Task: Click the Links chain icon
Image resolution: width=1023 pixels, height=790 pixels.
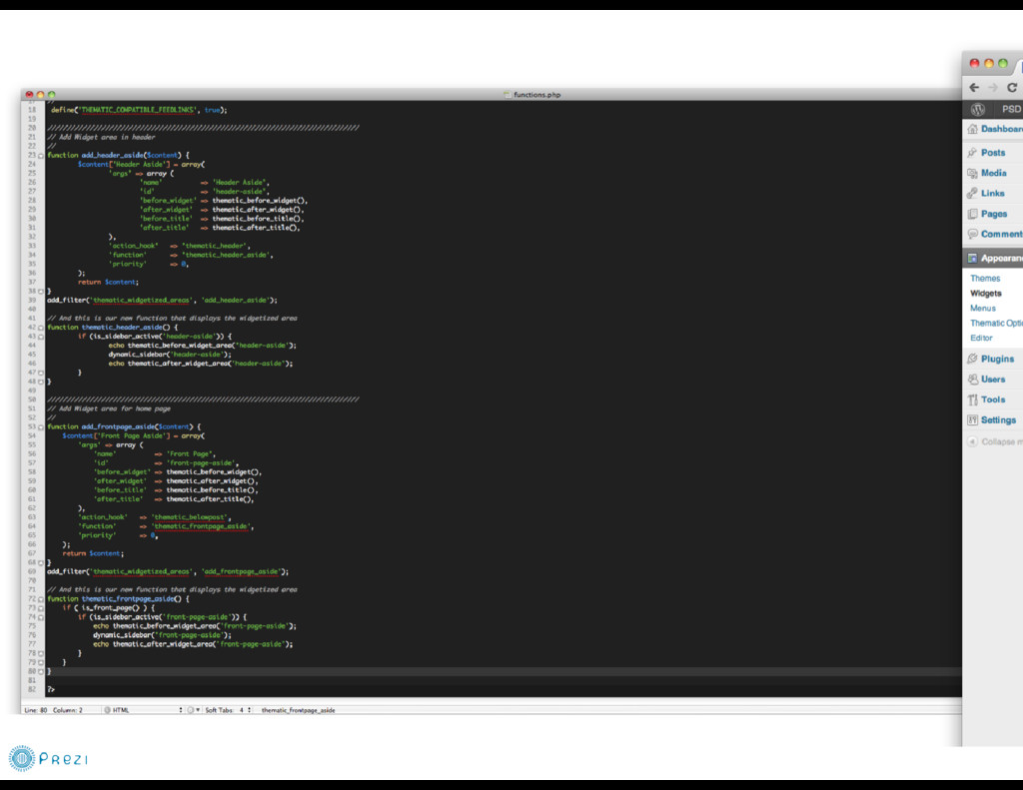Action: [972, 193]
